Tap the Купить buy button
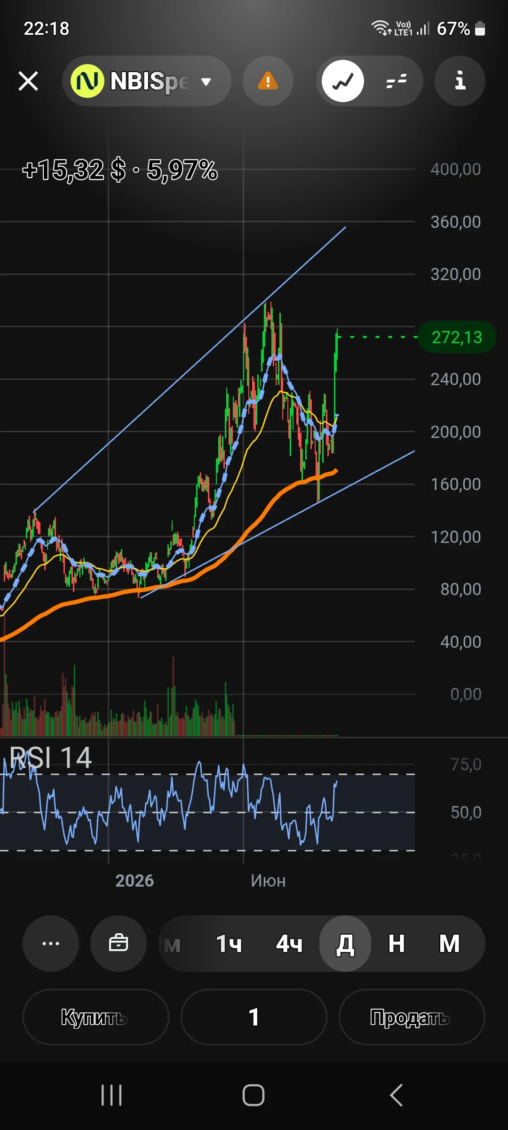 (96, 1017)
